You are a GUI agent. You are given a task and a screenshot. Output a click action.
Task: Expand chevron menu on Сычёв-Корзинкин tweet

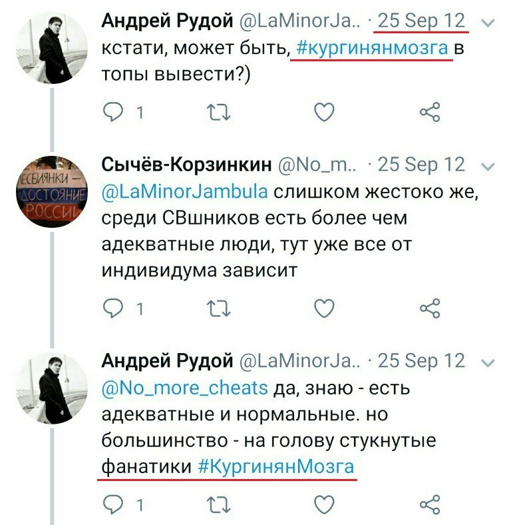[x=488, y=167]
